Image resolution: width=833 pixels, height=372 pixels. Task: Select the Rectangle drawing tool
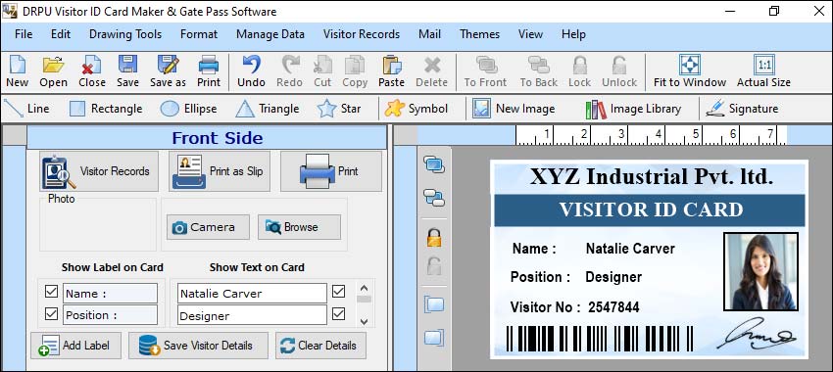(x=106, y=109)
